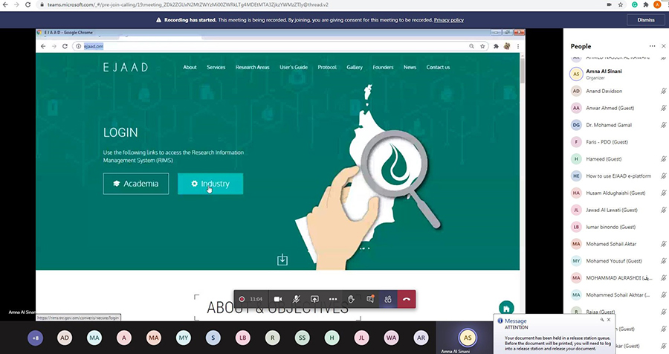
Task: Open User's Guide menu item
Action: coord(294,68)
